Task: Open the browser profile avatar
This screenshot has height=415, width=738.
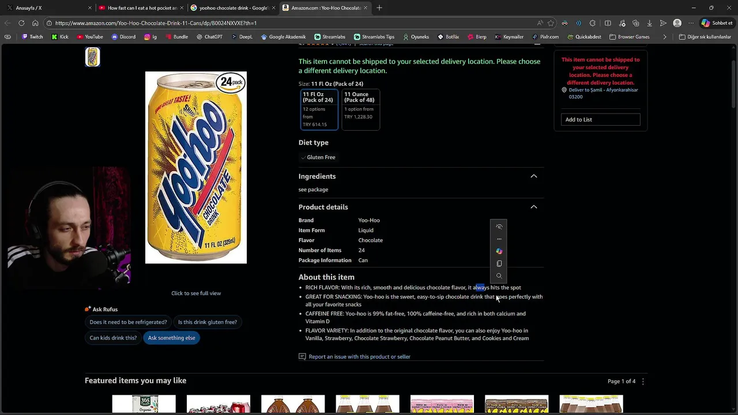Action: pyautogui.click(x=677, y=23)
